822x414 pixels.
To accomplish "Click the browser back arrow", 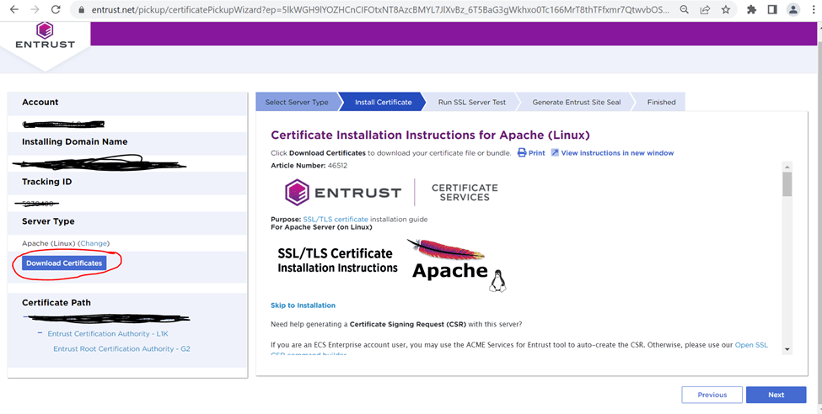I will tap(13, 10).
